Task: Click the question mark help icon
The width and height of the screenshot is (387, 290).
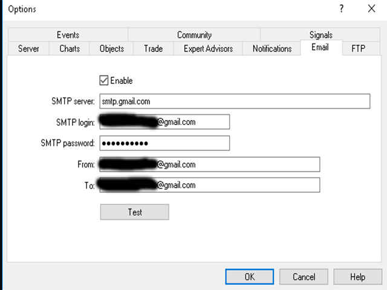Action: 342,9
